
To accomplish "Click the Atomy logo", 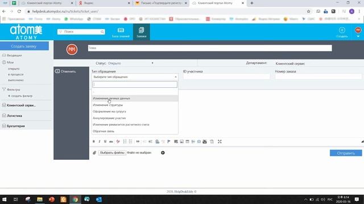I will 26,32.
